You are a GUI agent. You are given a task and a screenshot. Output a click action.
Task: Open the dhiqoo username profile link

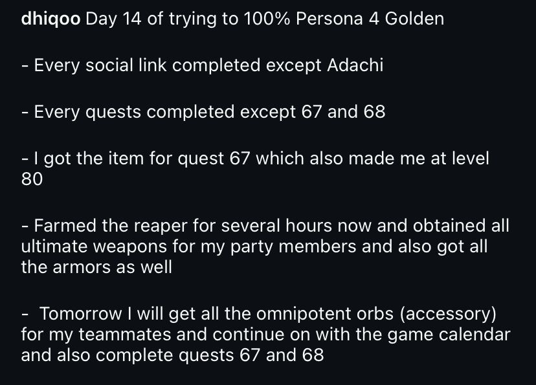click(50, 19)
